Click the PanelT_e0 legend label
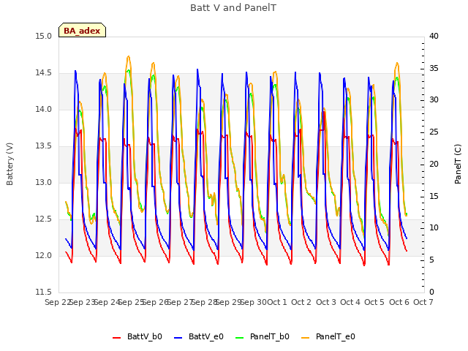This screenshot has height=351, width=468. 336,336
